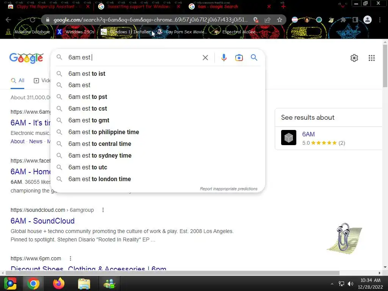388x291 pixels.
Task: Bookmark this page with the star icon
Action: 280,20
